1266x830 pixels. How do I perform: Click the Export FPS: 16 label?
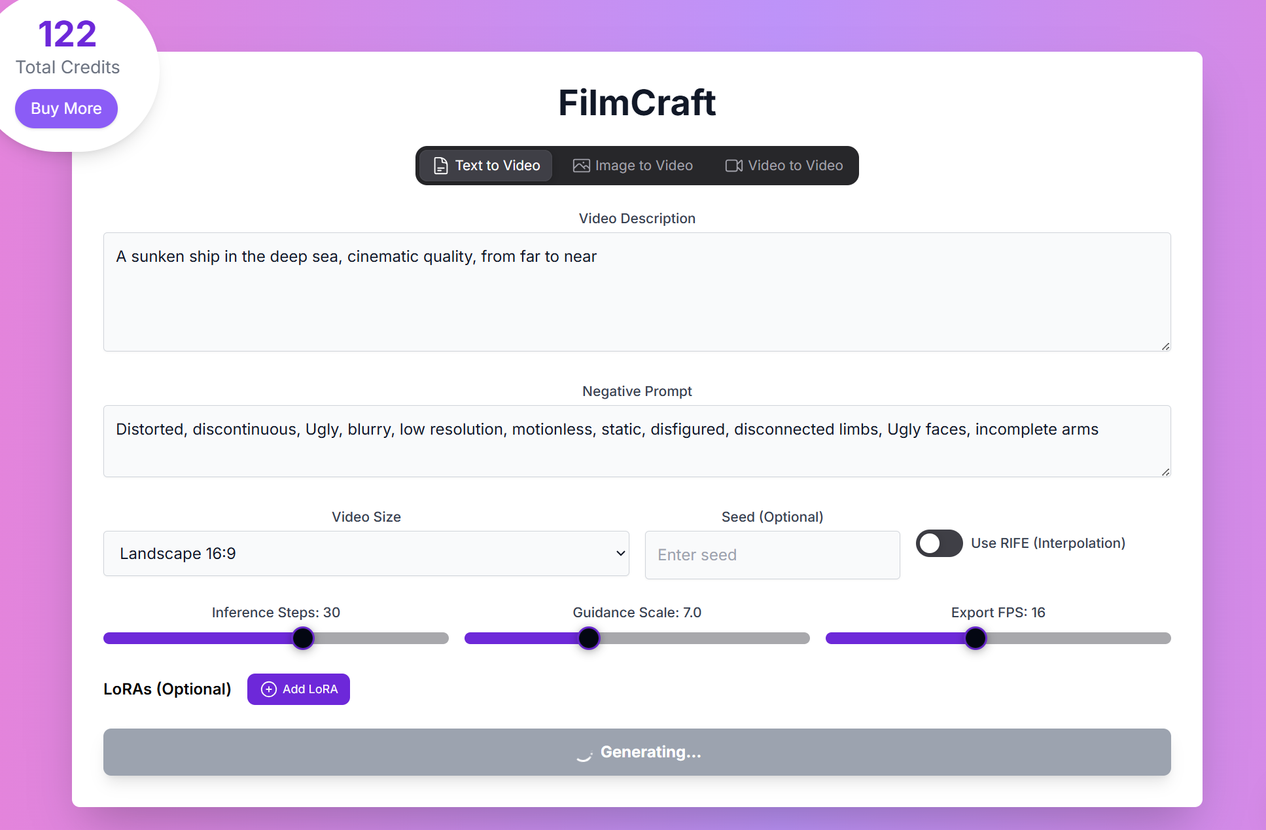pyautogui.click(x=998, y=613)
